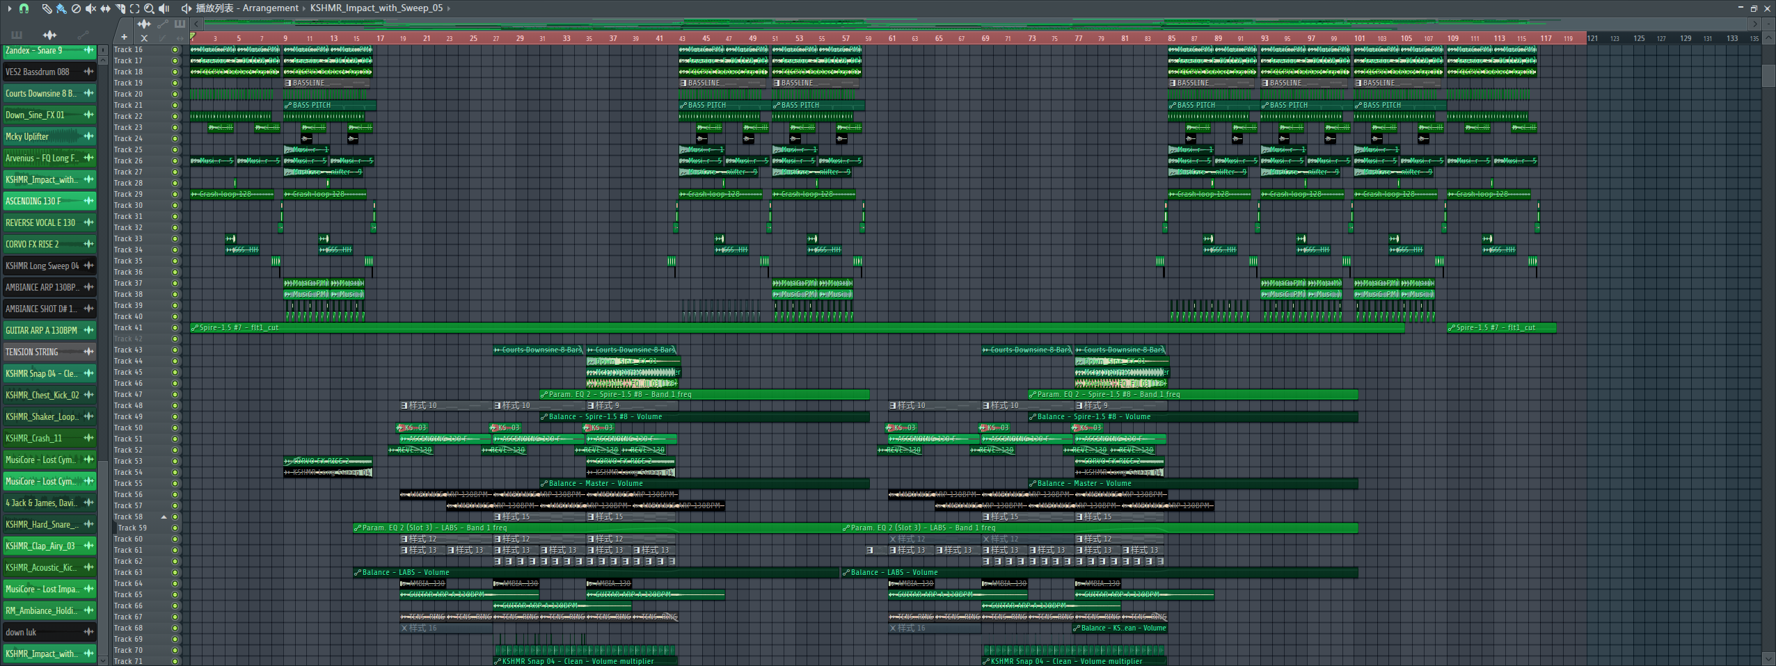The height and width of the screenshot is (666, 1776).
Task: Disable Track 59 via its green LED
Action: 175,528
